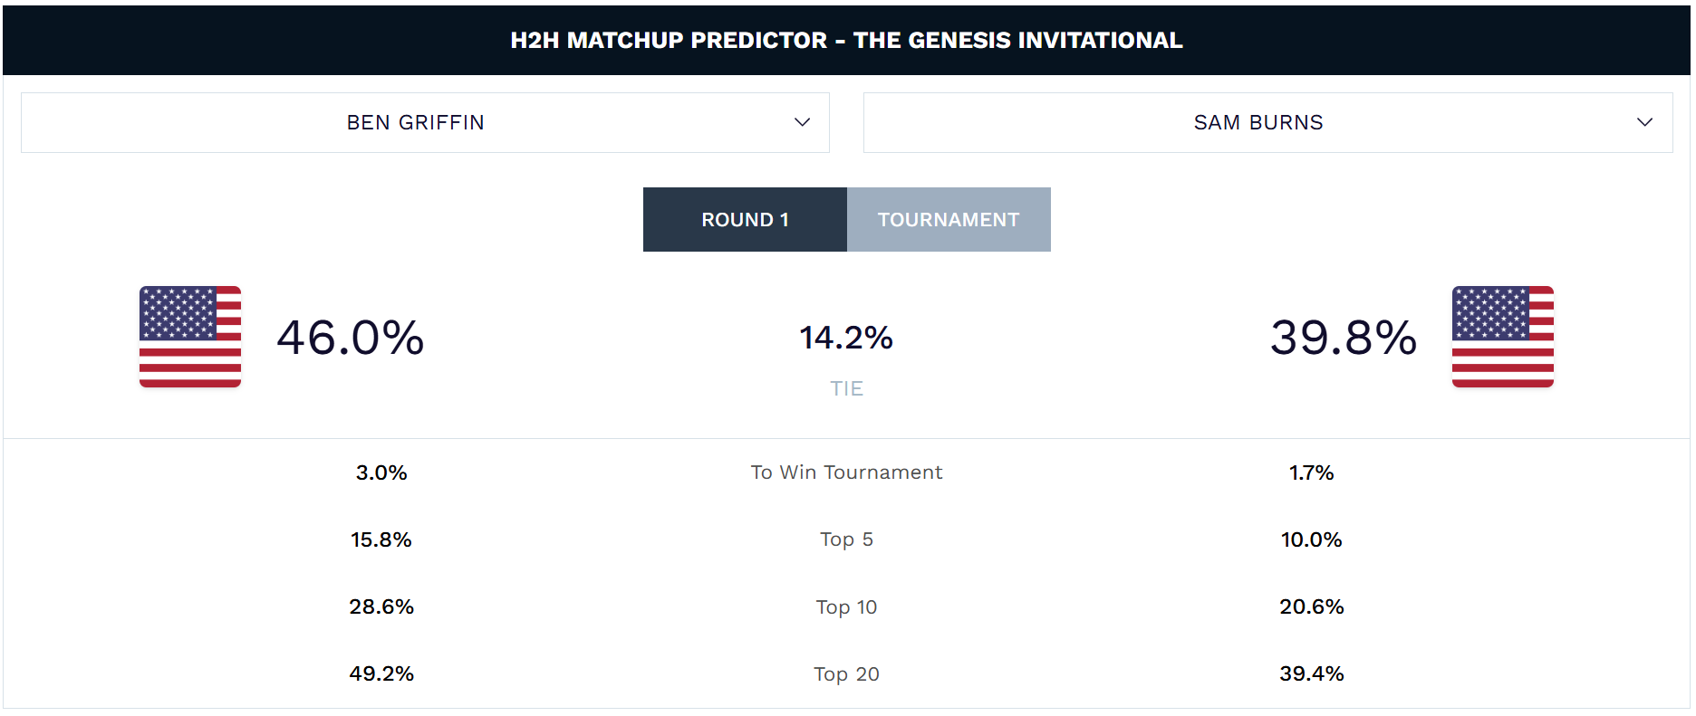This screenshot has height=716, width=1696.
Task: Click Ben Griffin's 28.6% Top 10 value
Action: (381, 606)
